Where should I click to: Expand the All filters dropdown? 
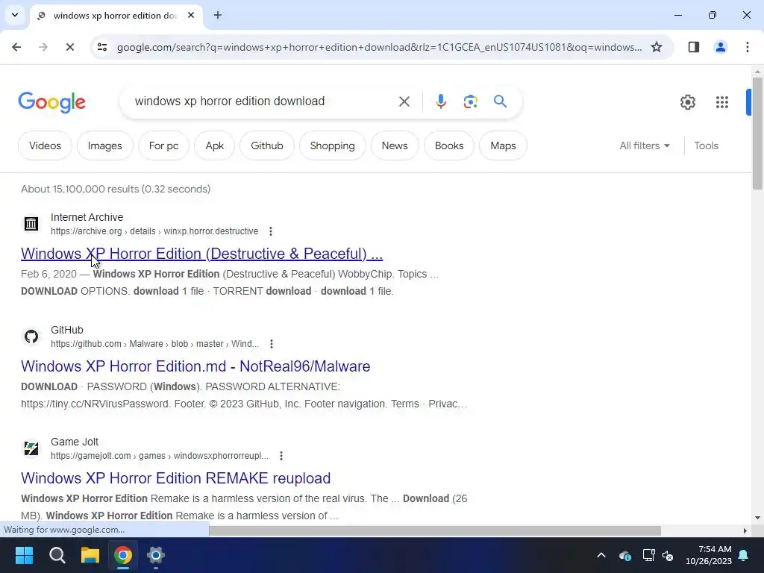[645, 145]
